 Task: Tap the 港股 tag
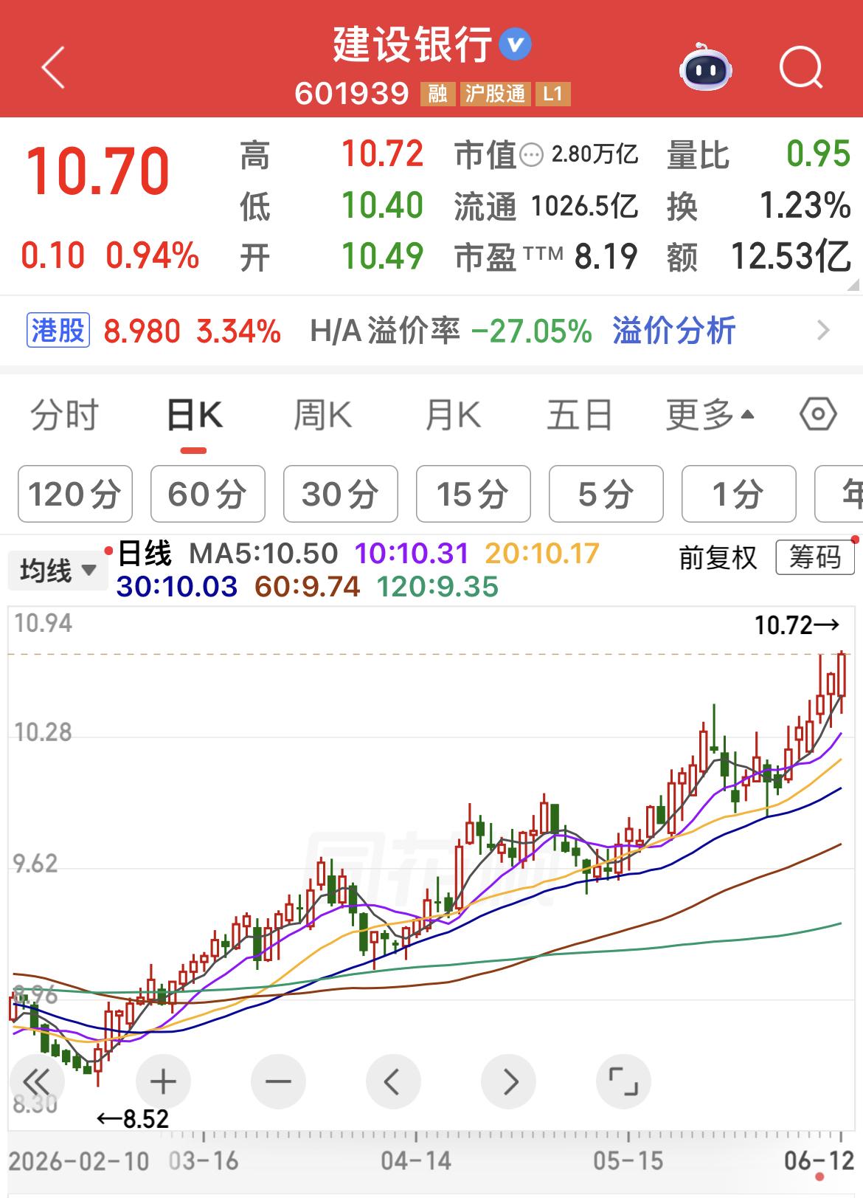[58, 330]
